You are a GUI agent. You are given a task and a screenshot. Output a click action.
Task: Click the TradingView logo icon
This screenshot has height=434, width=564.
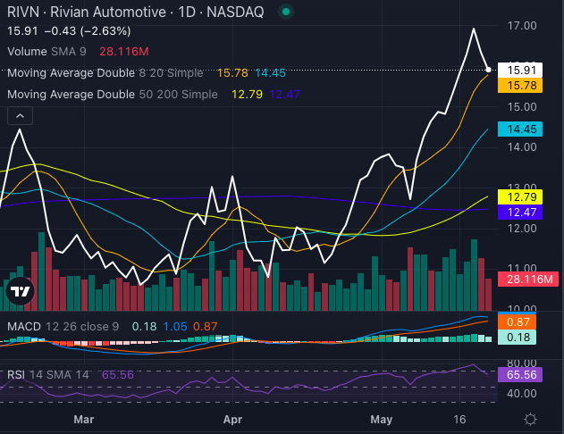tap(21, 291)
